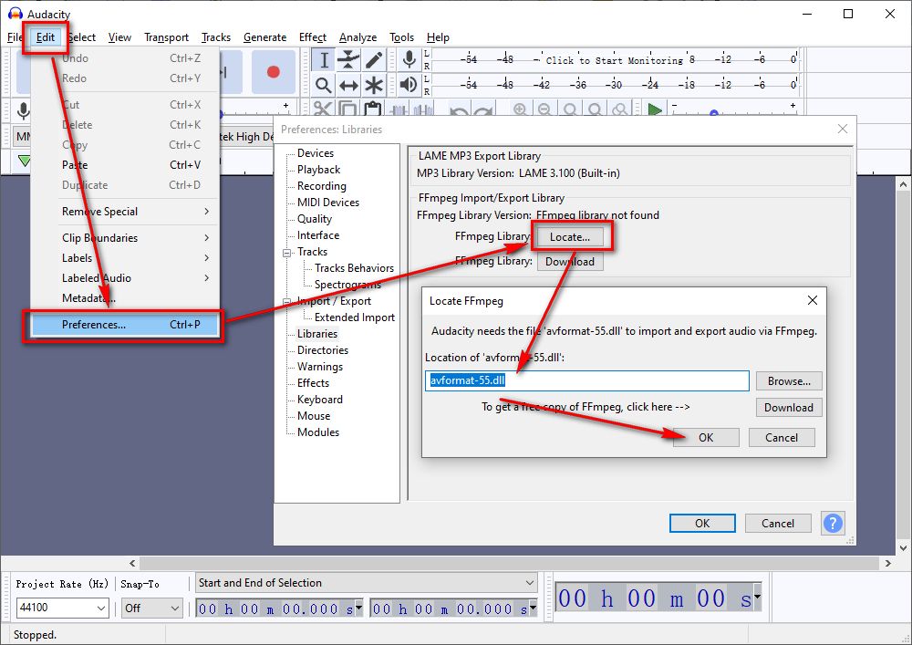Click the Paste clipboard toolbar icon
The height and width of the screenshot is (645, 912).
point(372,109)
